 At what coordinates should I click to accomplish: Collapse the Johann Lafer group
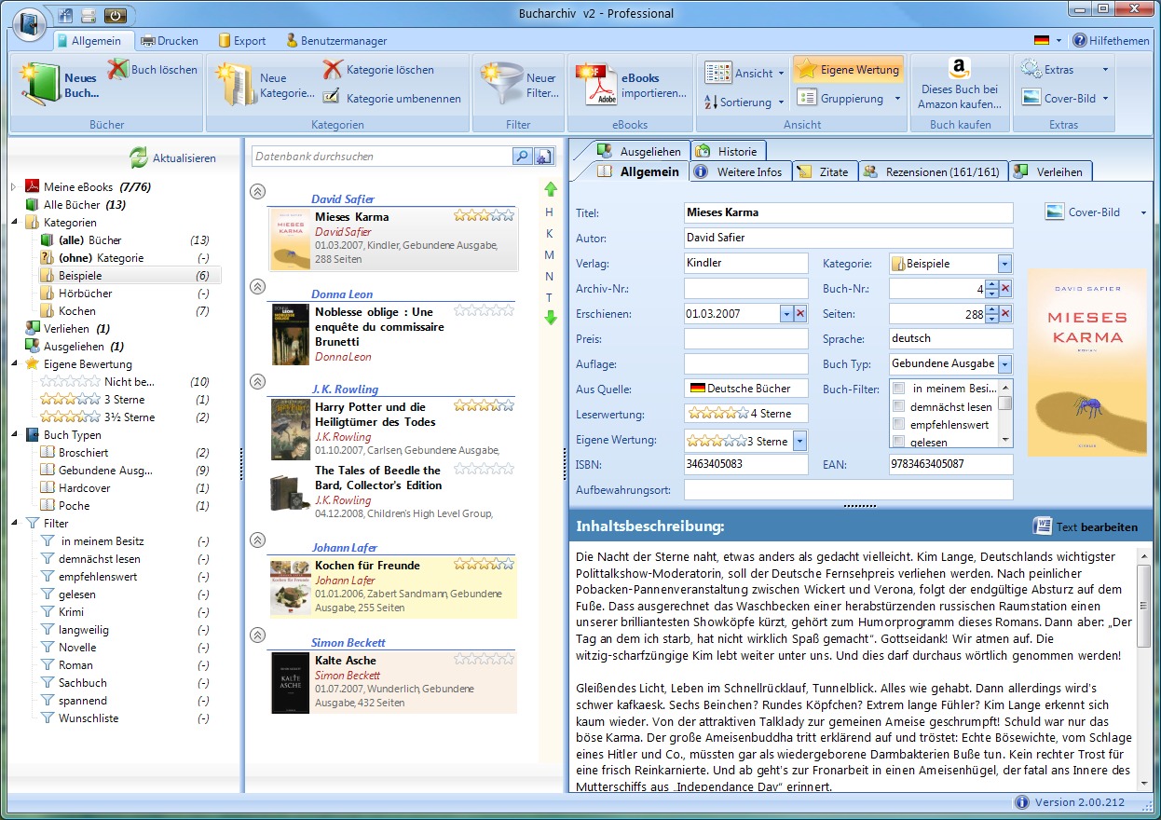[x=257, y=540]
